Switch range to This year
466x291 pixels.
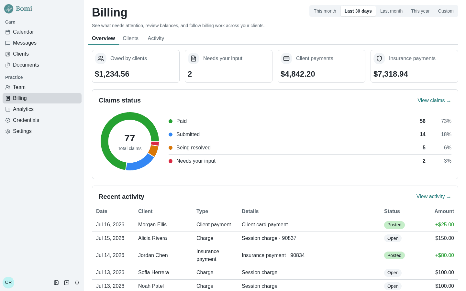(x=420, y=11)
